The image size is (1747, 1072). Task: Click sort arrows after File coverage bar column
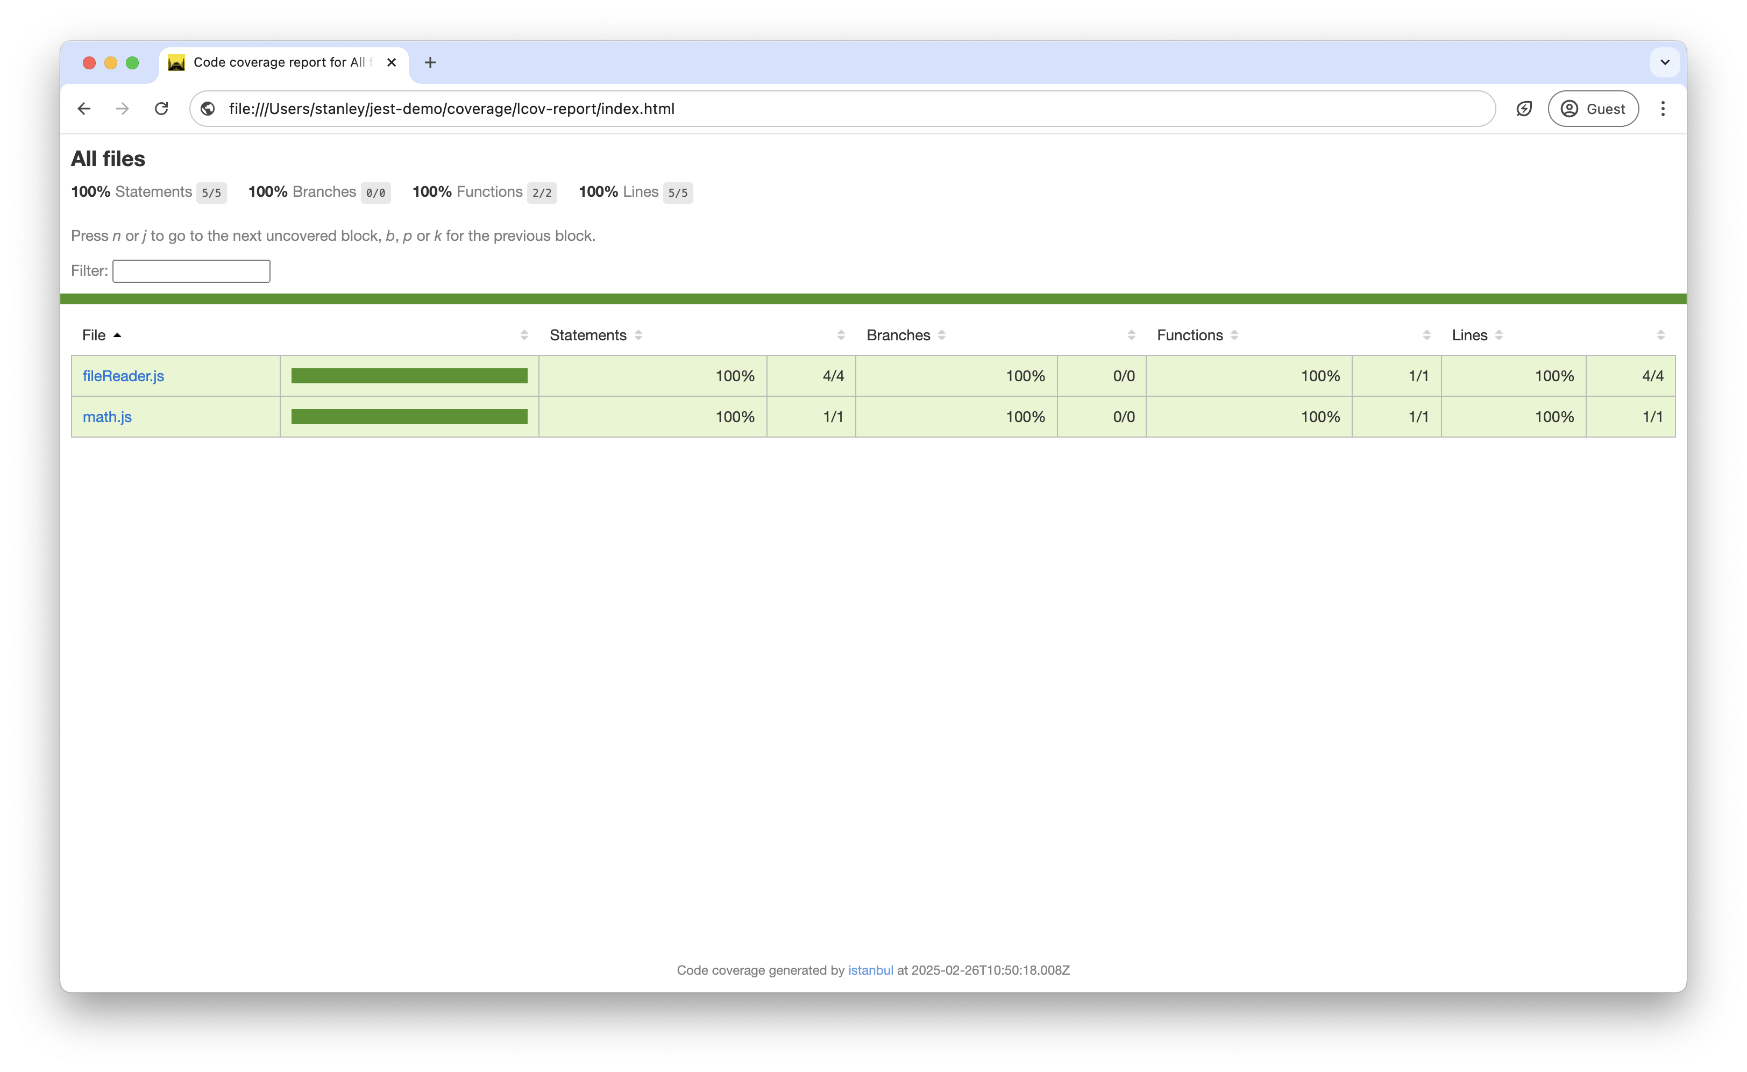524,334
